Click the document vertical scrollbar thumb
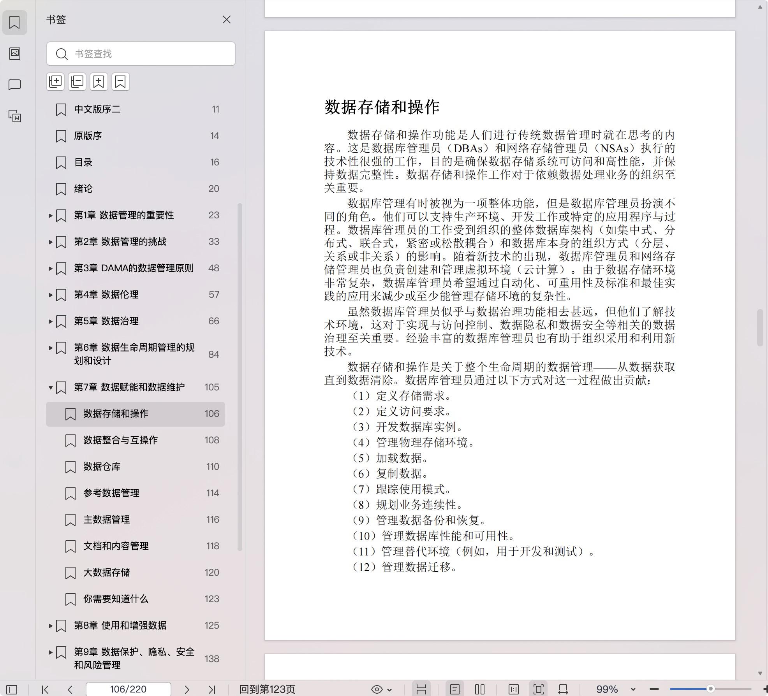The height and width of the screenshot is (696, 768). point(760,327)
